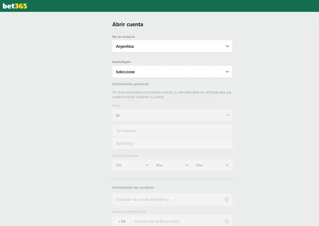The image size is (319, 226).
Task: Open the Título dropdown showing Sr.
Action: coord(172,115)
